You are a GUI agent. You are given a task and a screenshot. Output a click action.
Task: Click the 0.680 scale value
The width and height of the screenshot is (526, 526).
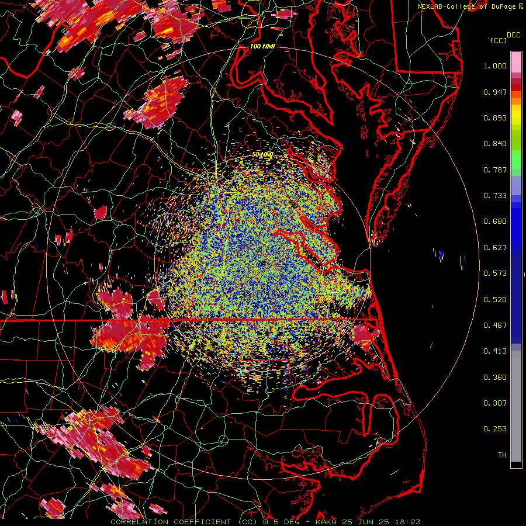pos(495,222)
